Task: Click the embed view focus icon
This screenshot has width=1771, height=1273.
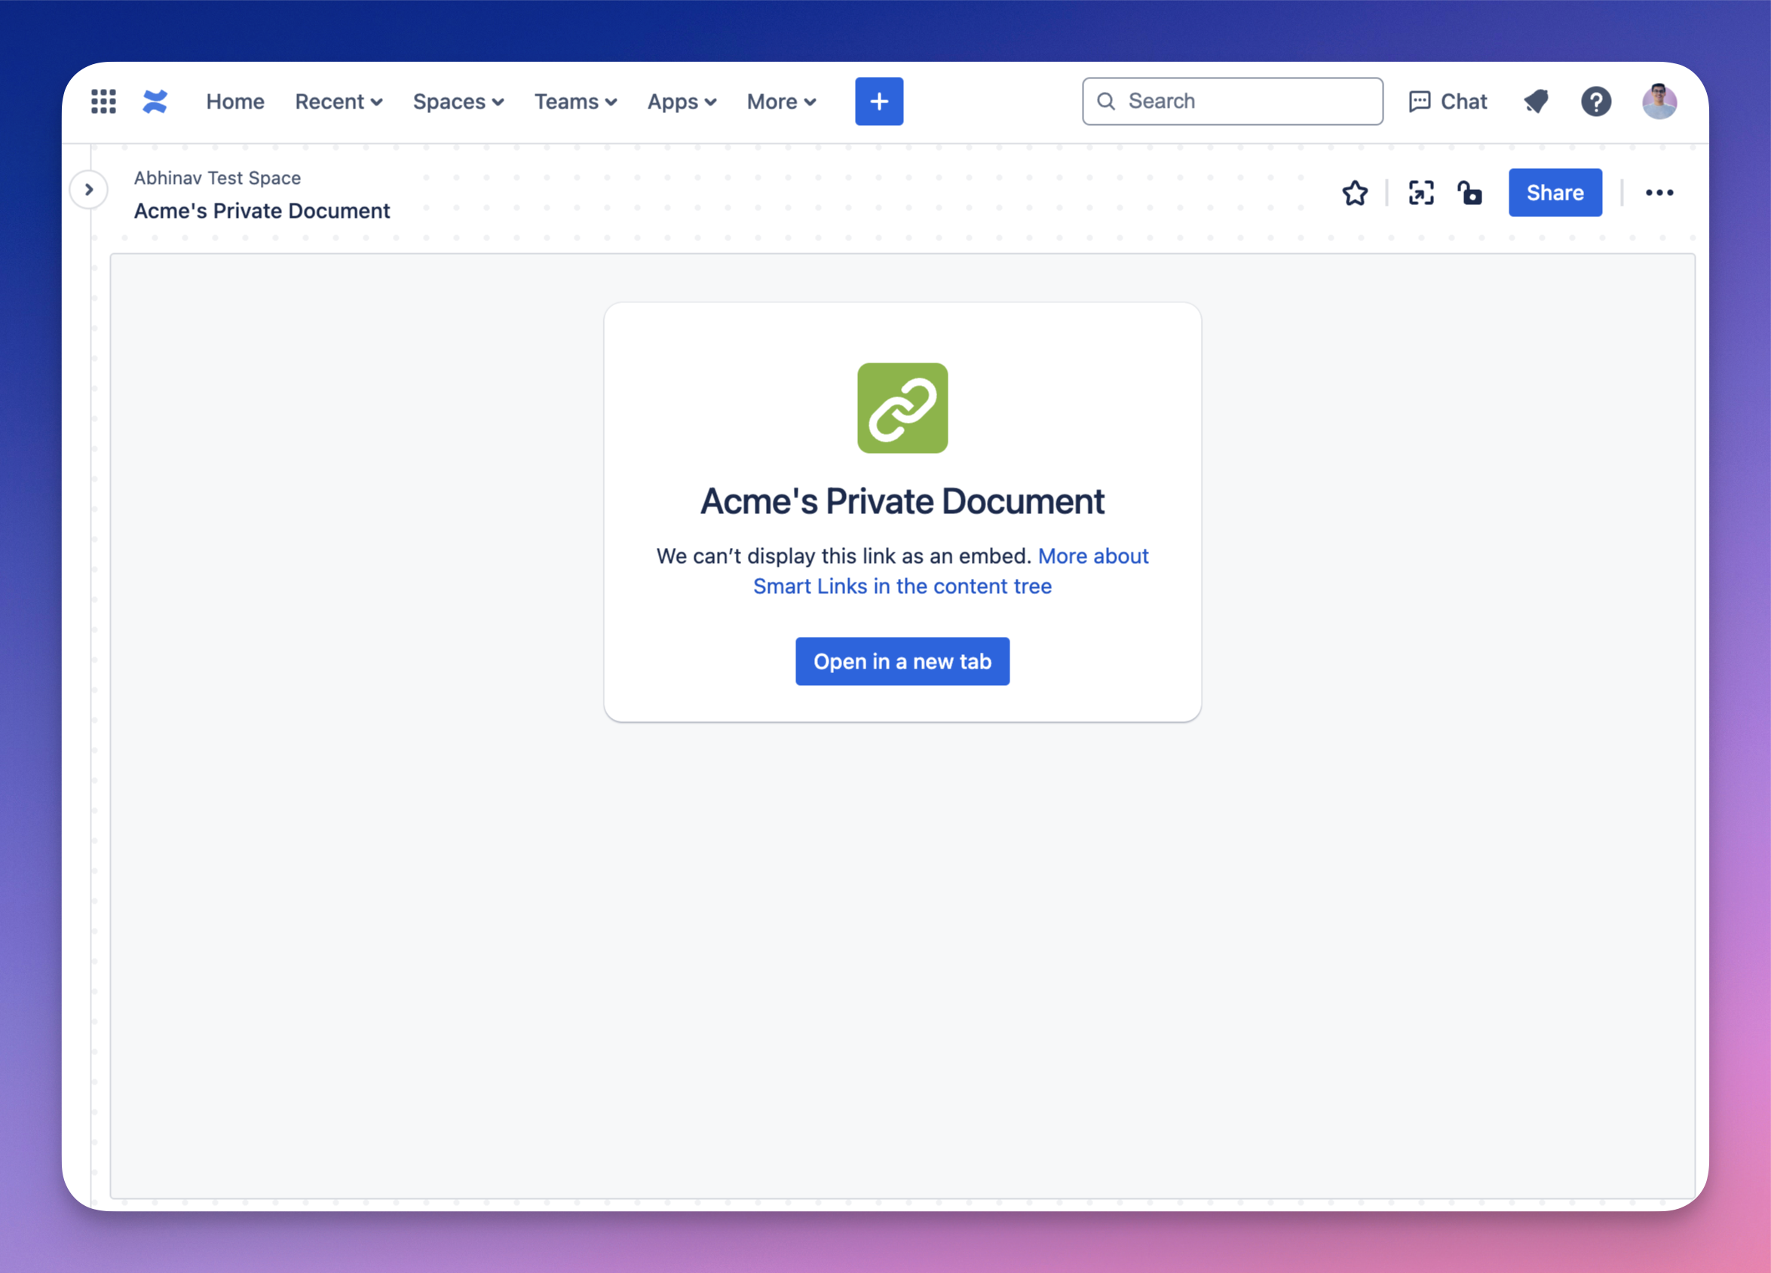Action: [1420, 193]
